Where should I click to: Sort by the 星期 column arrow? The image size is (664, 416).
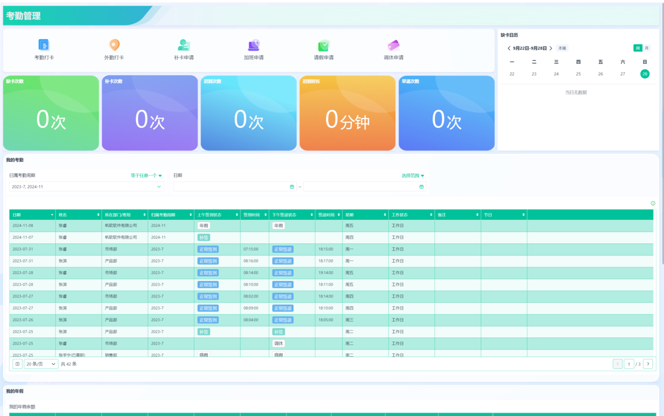(x=385, y=214)
